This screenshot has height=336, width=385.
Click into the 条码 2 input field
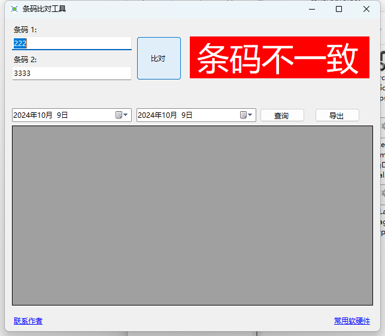(x=72, y=73)
